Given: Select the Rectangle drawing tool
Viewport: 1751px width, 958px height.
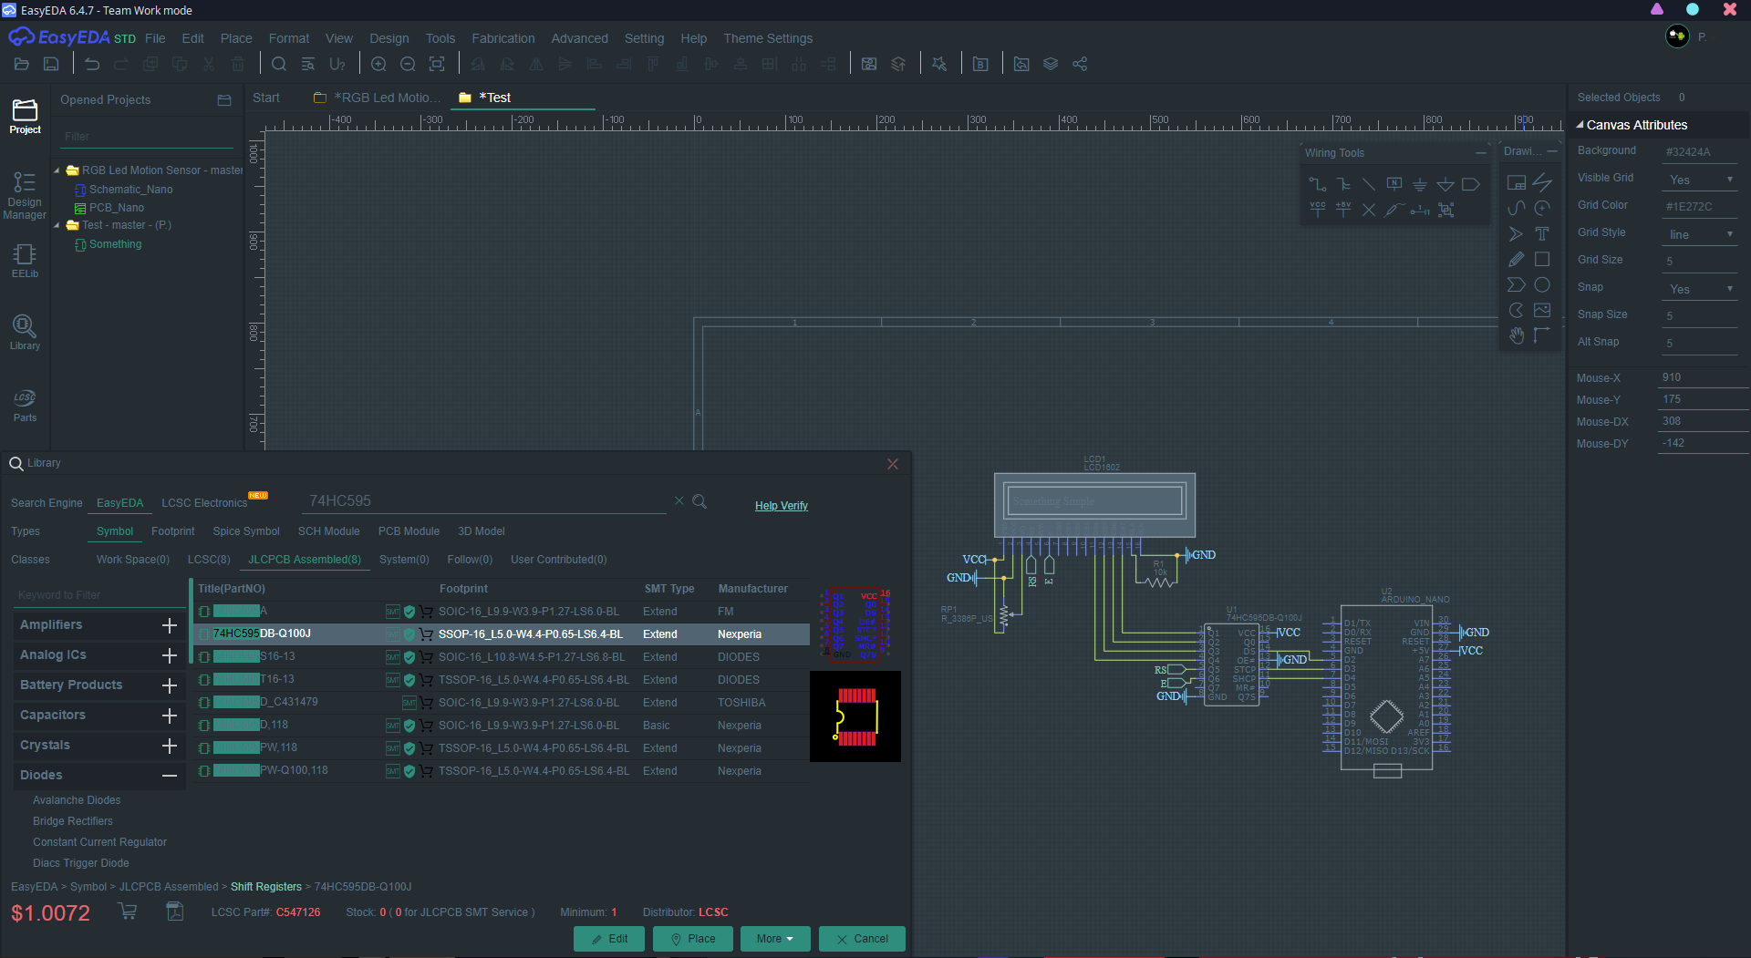Looking at the screenshot, I should (x=1542, y=260).
